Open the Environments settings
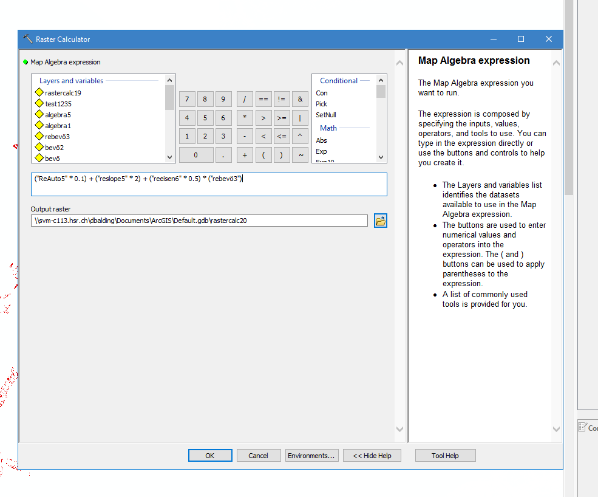 coord(311,456)
